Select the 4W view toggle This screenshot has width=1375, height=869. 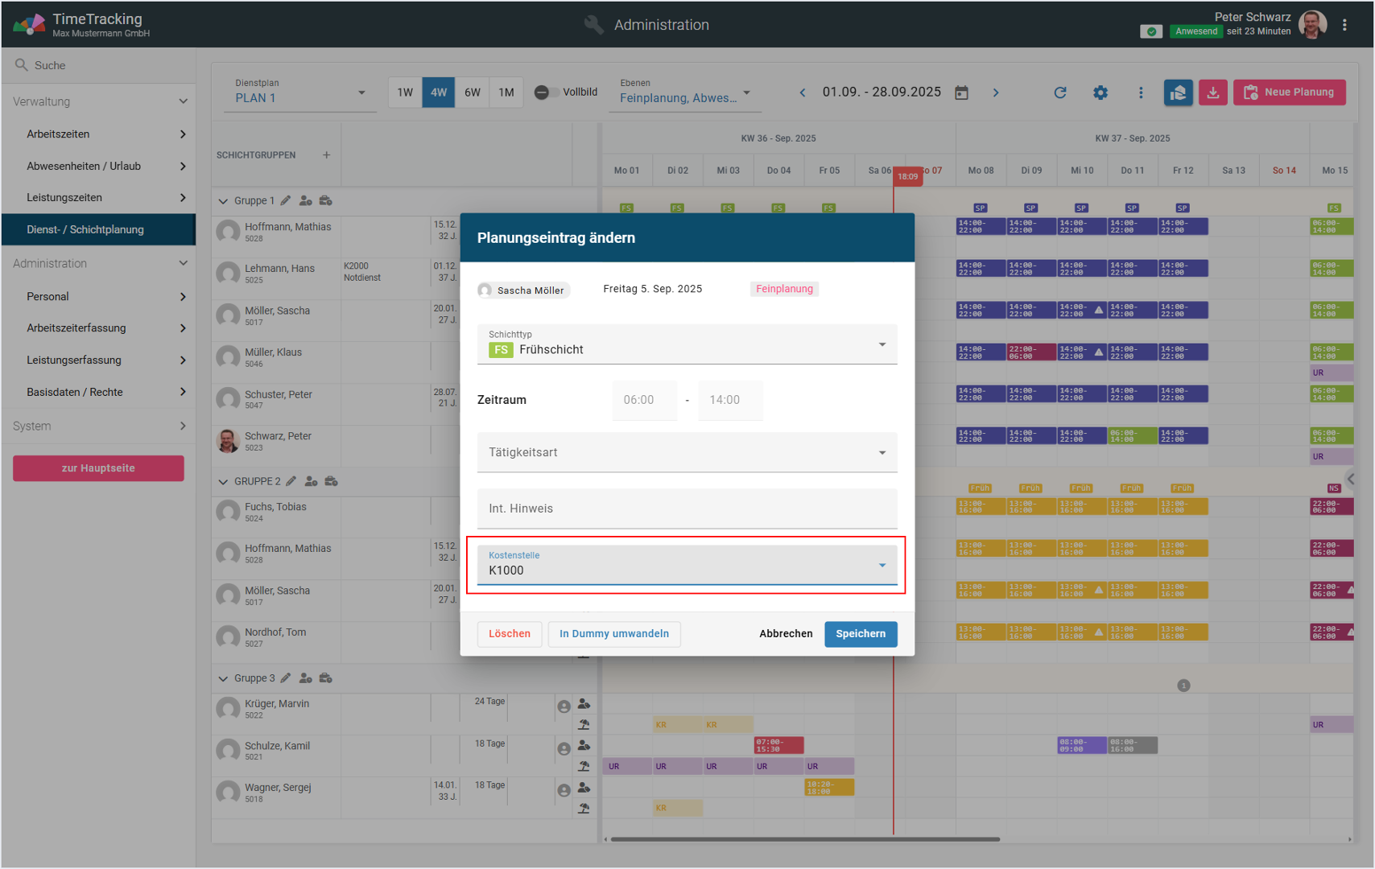[x=438, y=93]
